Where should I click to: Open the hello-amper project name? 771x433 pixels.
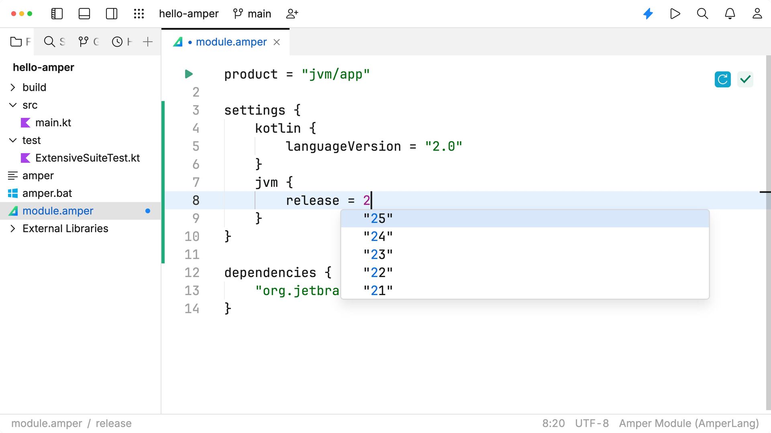pos(189,14)
